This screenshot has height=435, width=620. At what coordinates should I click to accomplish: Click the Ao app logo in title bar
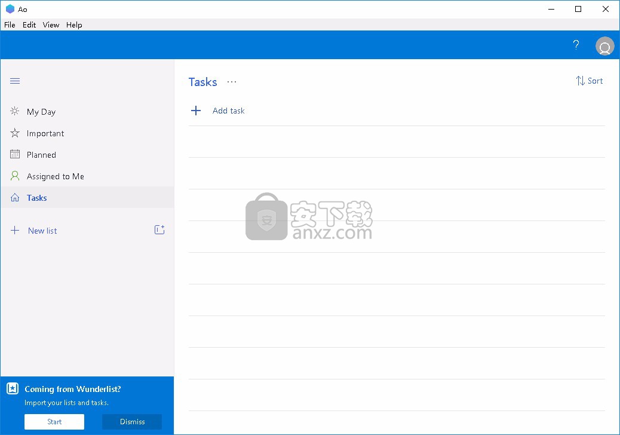coord(10,9)
